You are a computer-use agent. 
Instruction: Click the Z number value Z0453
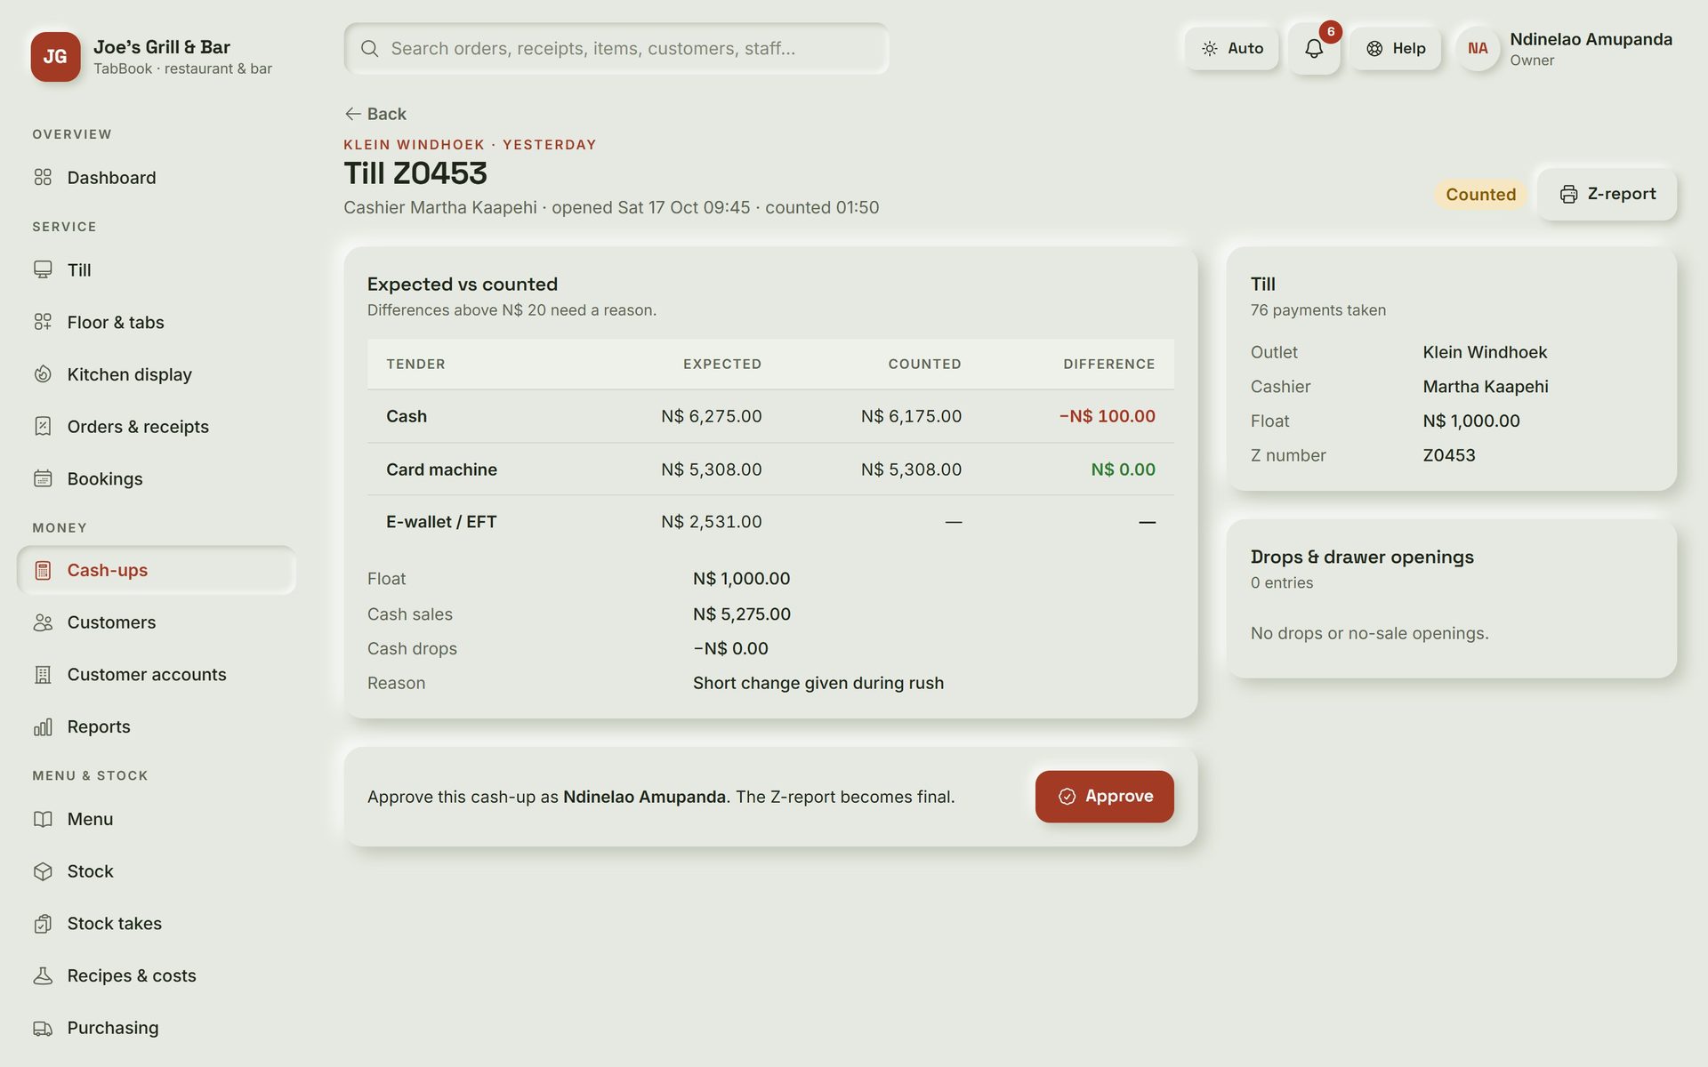tap(1448, 455)
